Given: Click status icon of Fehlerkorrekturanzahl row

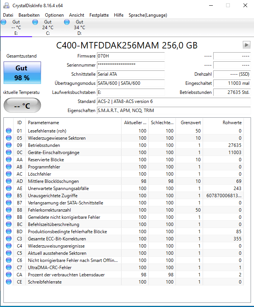Looking at the screenshot, I should click(9, 210).
